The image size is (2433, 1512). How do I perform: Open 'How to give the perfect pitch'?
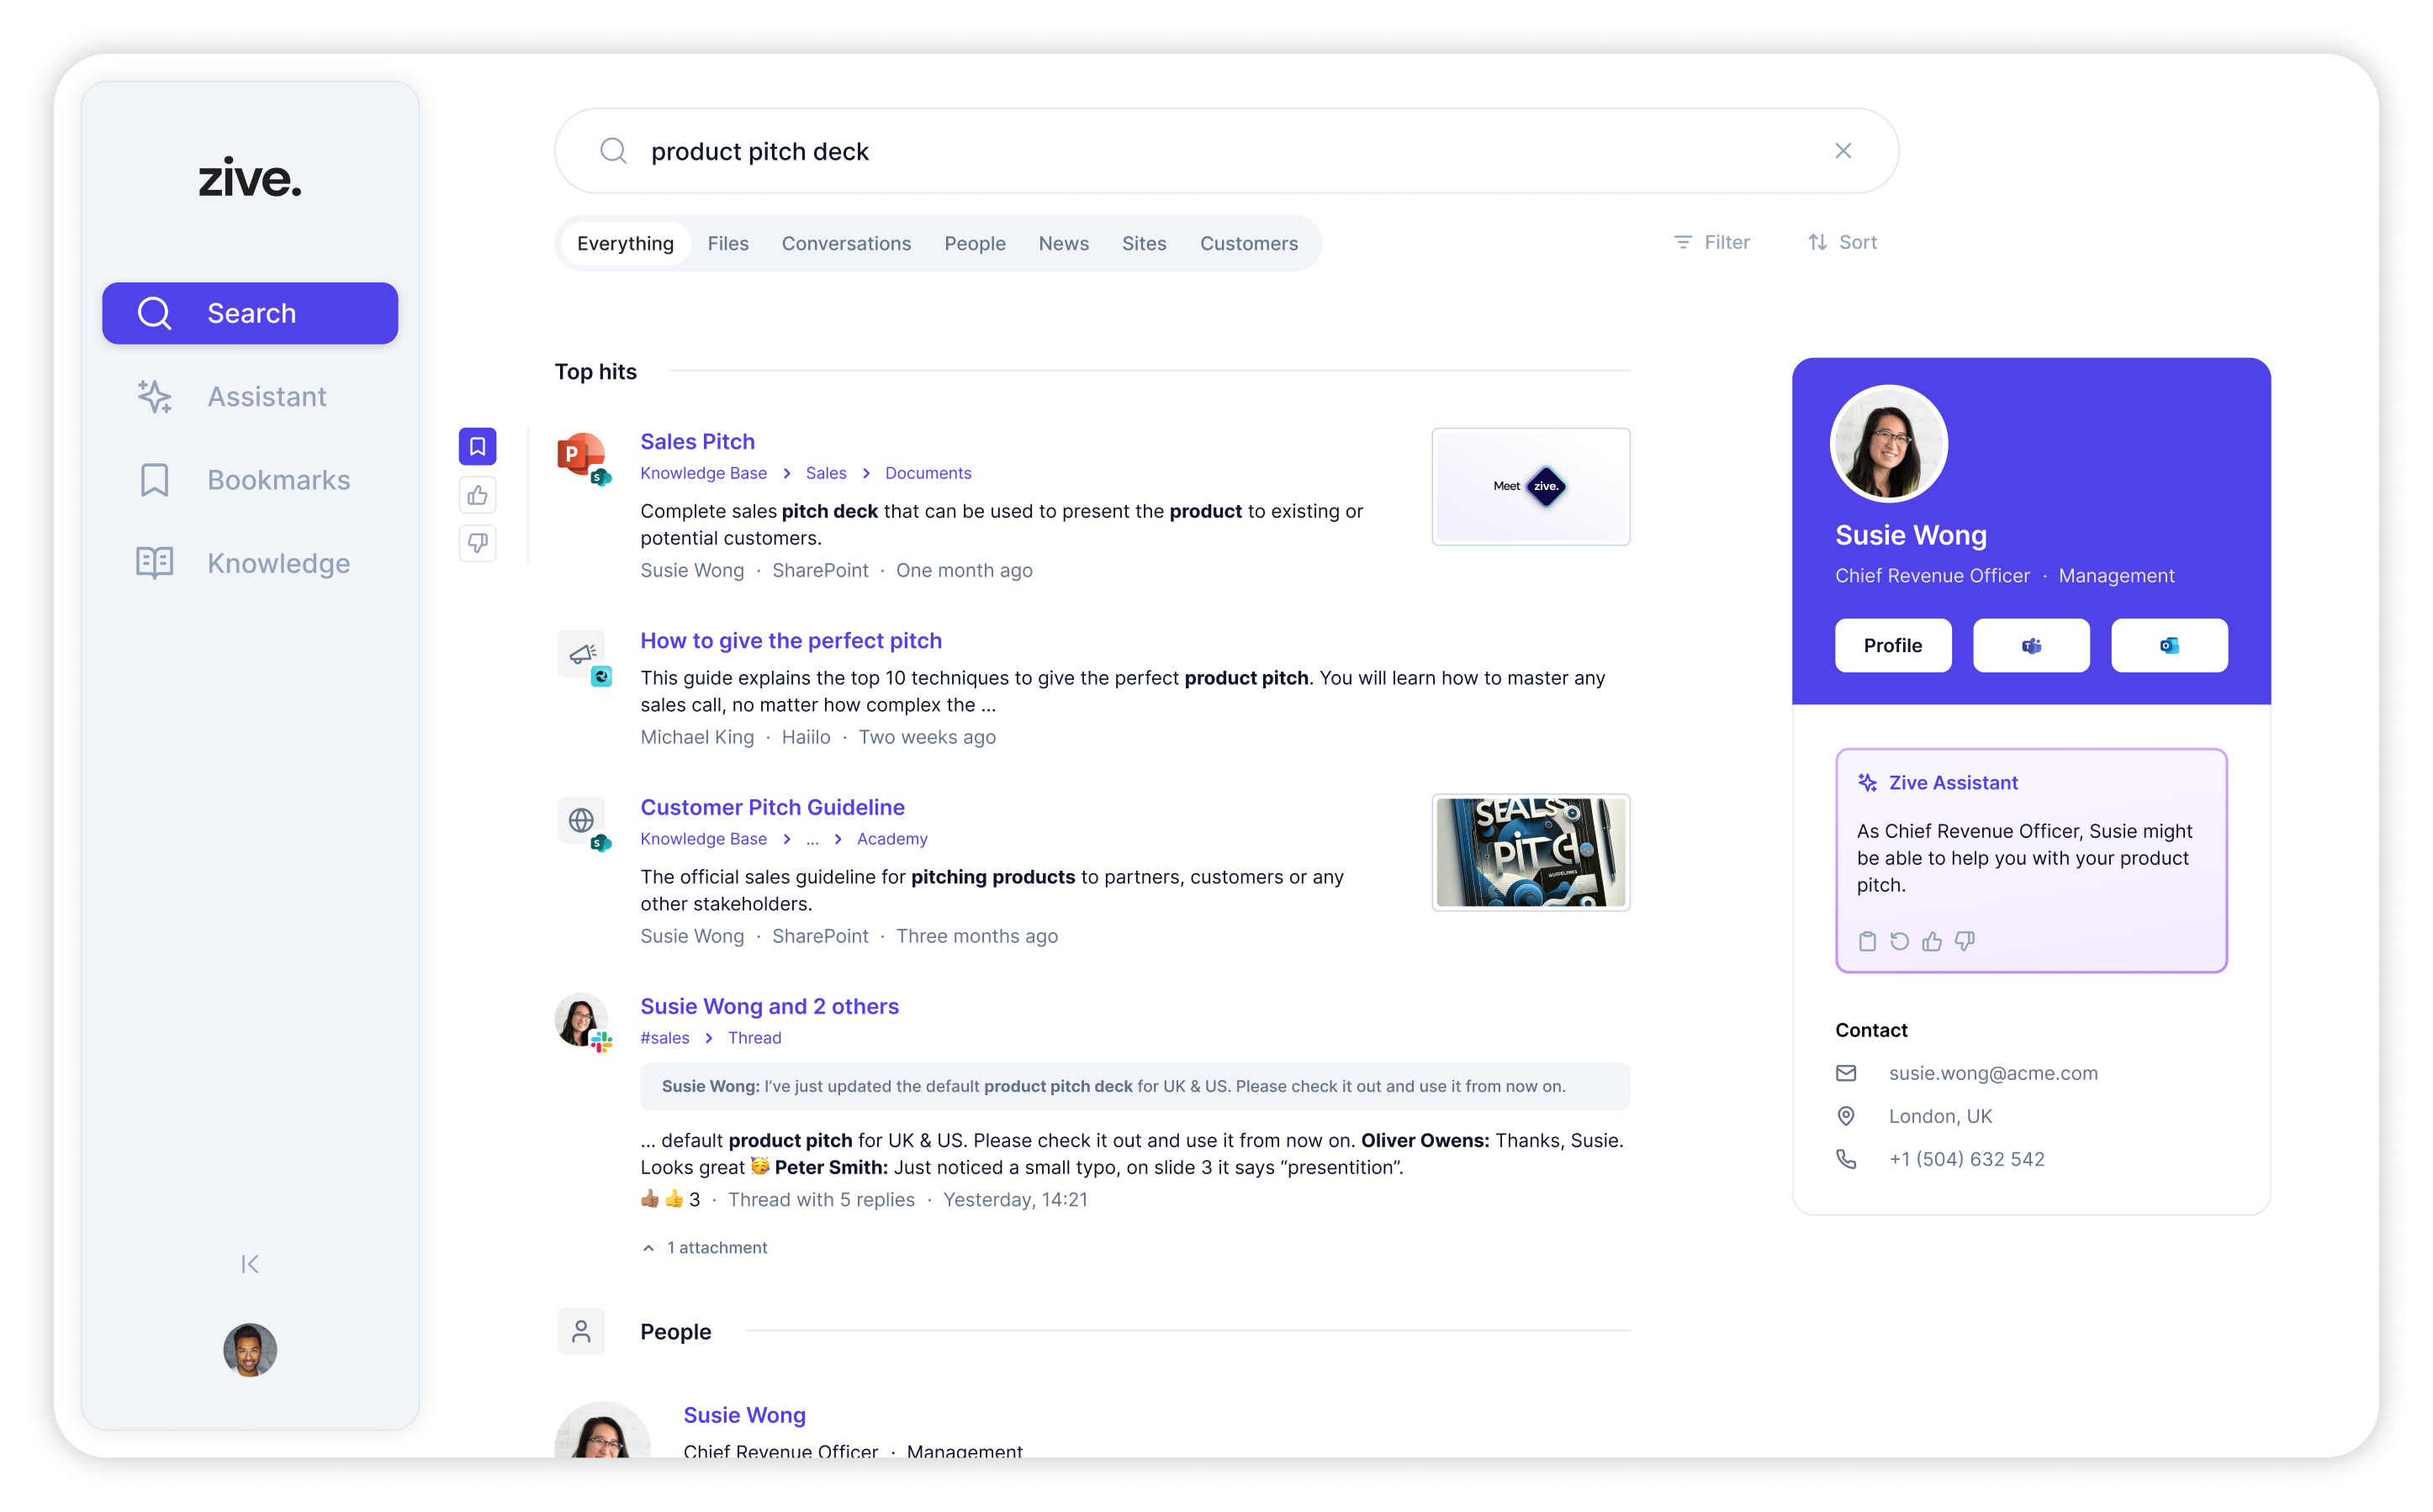(791, 640)
